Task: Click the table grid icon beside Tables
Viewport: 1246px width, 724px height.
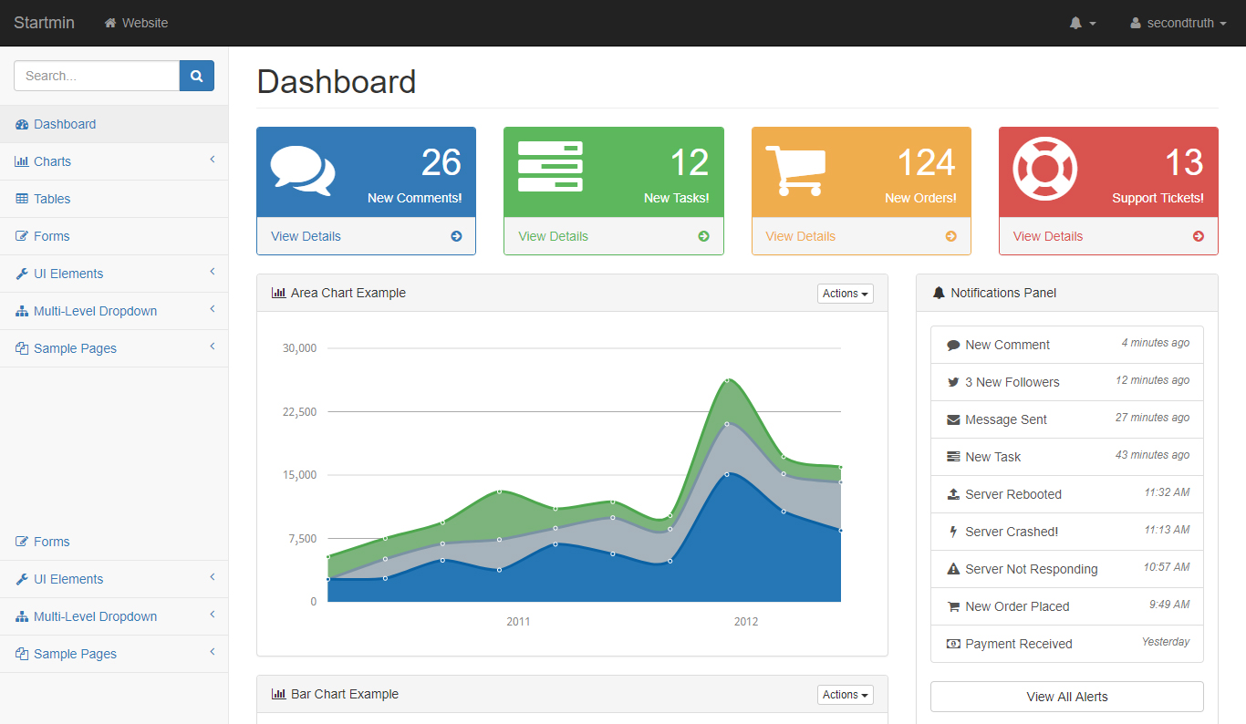Action: pos(22,199)
